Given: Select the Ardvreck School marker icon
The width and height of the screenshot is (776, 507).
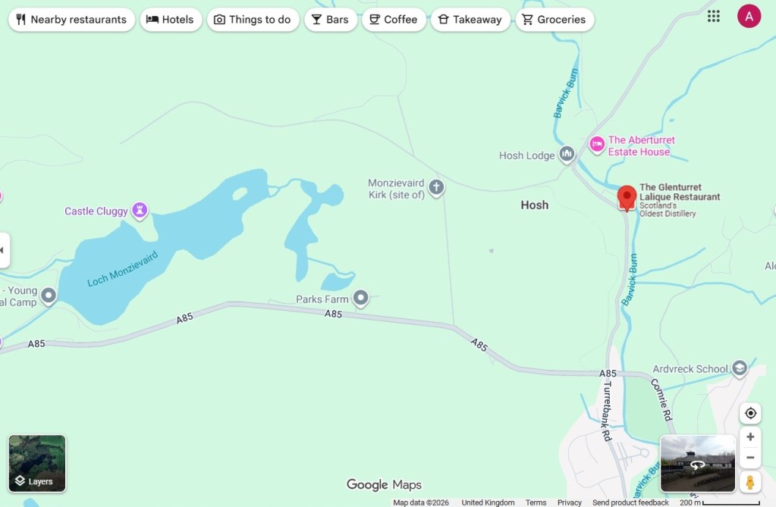Looking at the screenshot, I should tap(740, 368).
